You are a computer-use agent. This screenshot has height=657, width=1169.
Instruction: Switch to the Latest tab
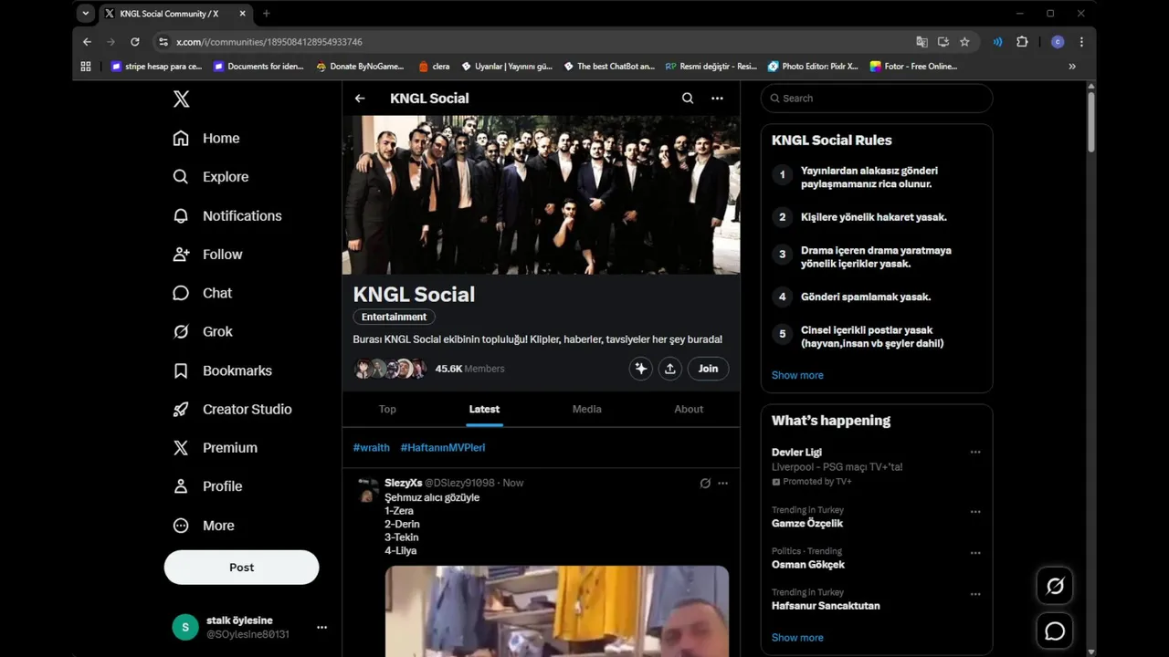tap(484, 409)
